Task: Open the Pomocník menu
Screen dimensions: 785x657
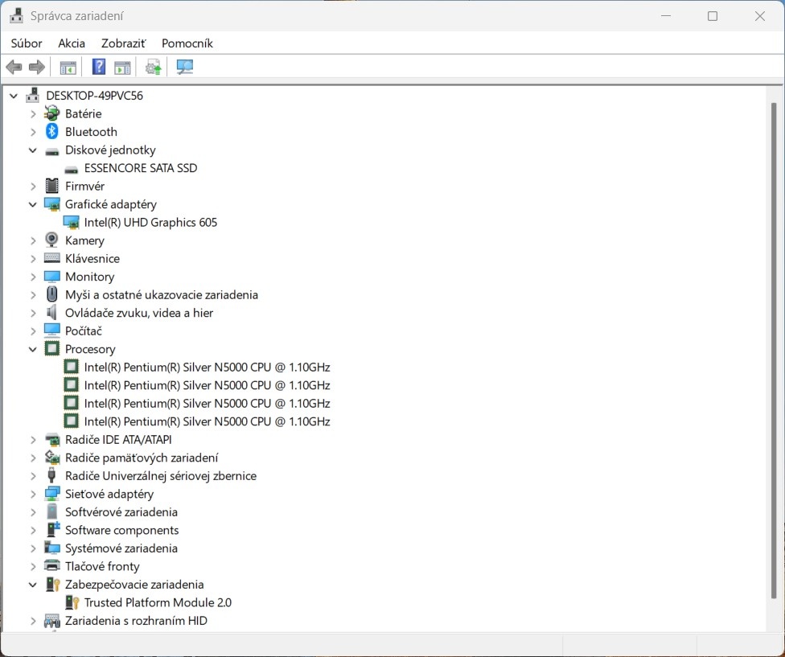Action: click(x=187, y=43)
